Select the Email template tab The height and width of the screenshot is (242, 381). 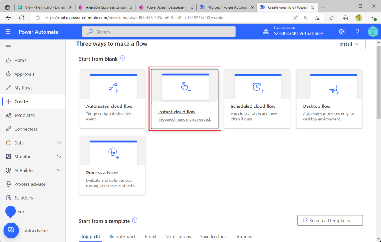[151, 236]
